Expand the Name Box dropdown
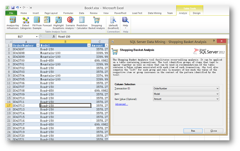This screenshot has width=240, height=151. tap(37, 37)
